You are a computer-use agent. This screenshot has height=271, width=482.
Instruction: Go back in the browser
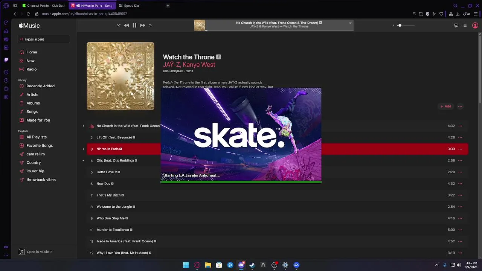[15, 14]
